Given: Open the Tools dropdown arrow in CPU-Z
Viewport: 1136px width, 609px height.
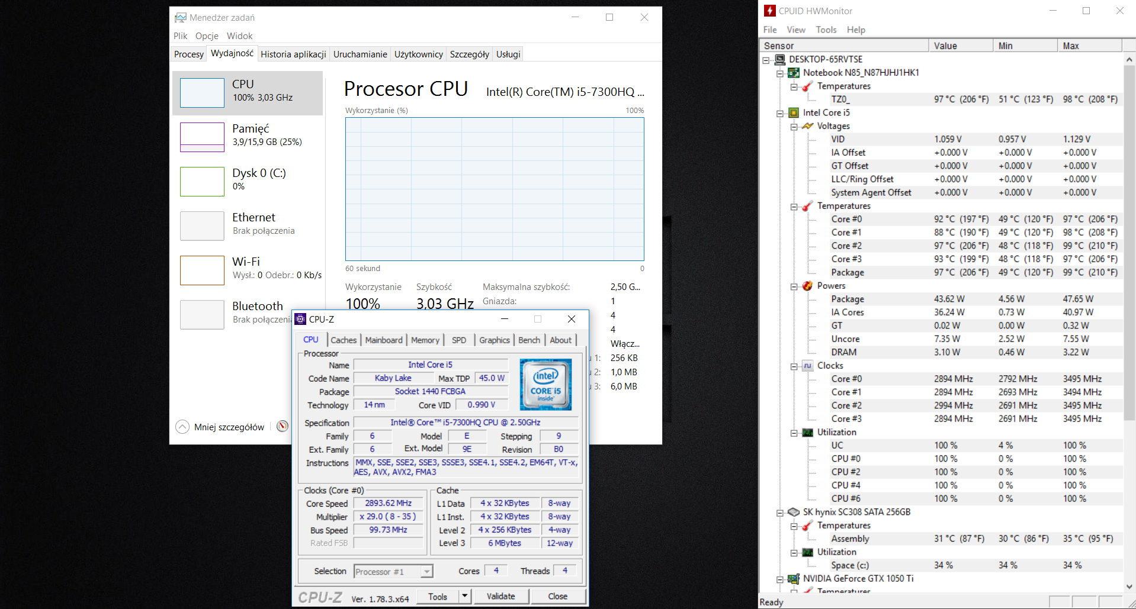Looking at the screenshot, I should coord(465,596).
